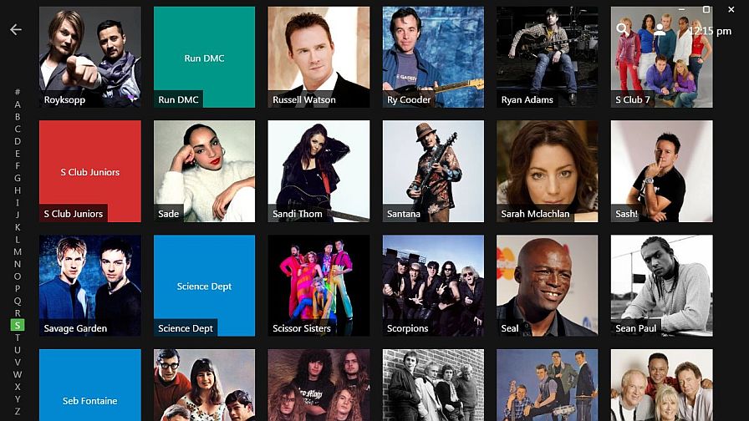
Task: Open the Seal artist tile
Action: point(548,286)
